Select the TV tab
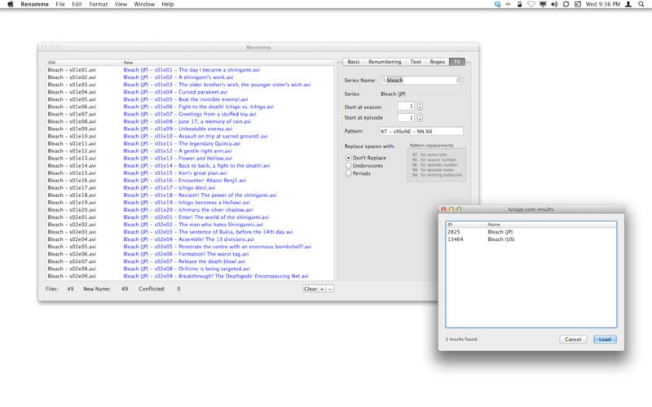This screenshot has height=407, width=652. [x=457, y=62]
